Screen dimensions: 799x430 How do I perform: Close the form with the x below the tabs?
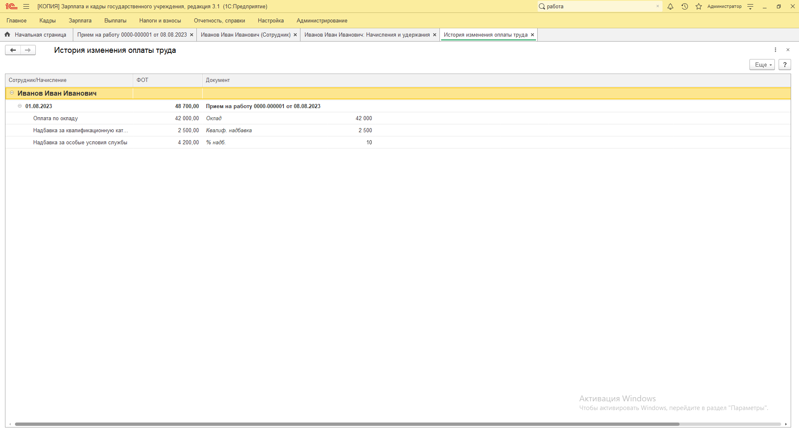coord(788,50)
